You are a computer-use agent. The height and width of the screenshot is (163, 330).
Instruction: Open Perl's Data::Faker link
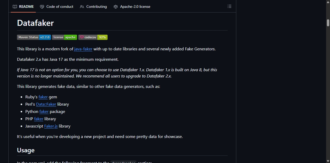pyautogui.click(x=46, y=104)
